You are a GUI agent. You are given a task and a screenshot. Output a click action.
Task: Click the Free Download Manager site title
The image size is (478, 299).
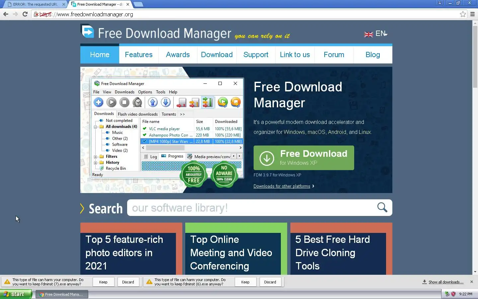[x=165, y=33]
